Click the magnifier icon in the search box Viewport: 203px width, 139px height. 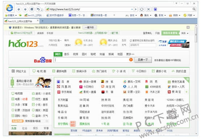click(194, 9)
